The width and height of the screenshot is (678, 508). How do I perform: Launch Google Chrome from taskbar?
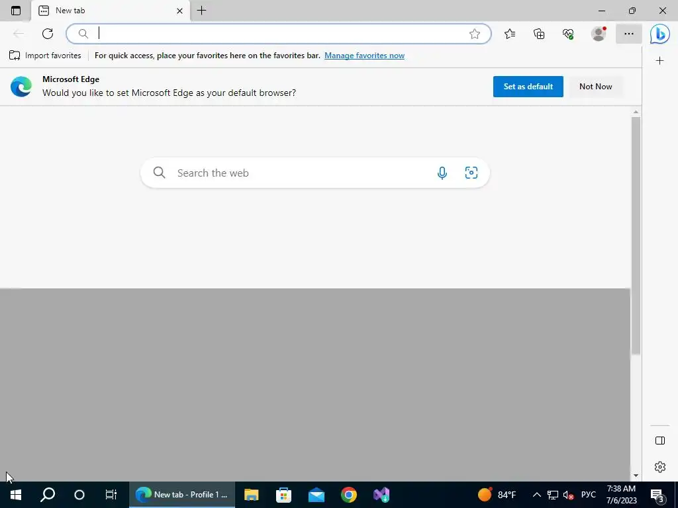(348, 495)
